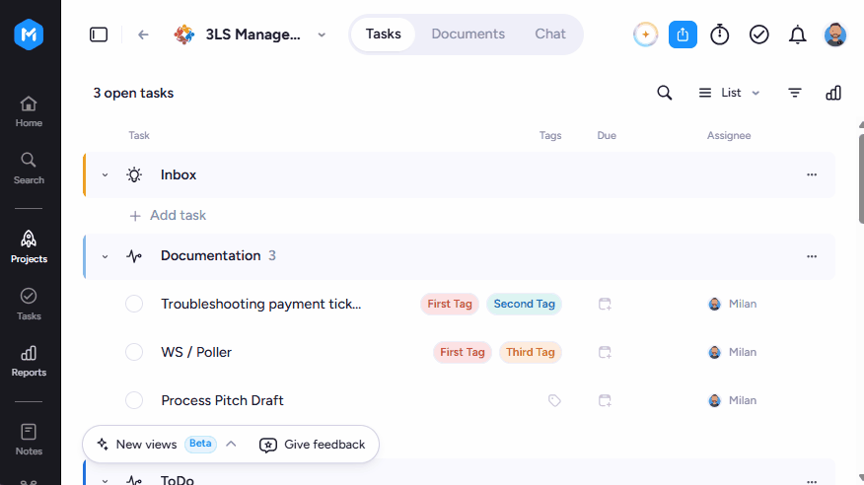The width and height of the screenshot is (864, 485).
Task: Open the AI assistant sparkle button
Action: tap(645, 35)
